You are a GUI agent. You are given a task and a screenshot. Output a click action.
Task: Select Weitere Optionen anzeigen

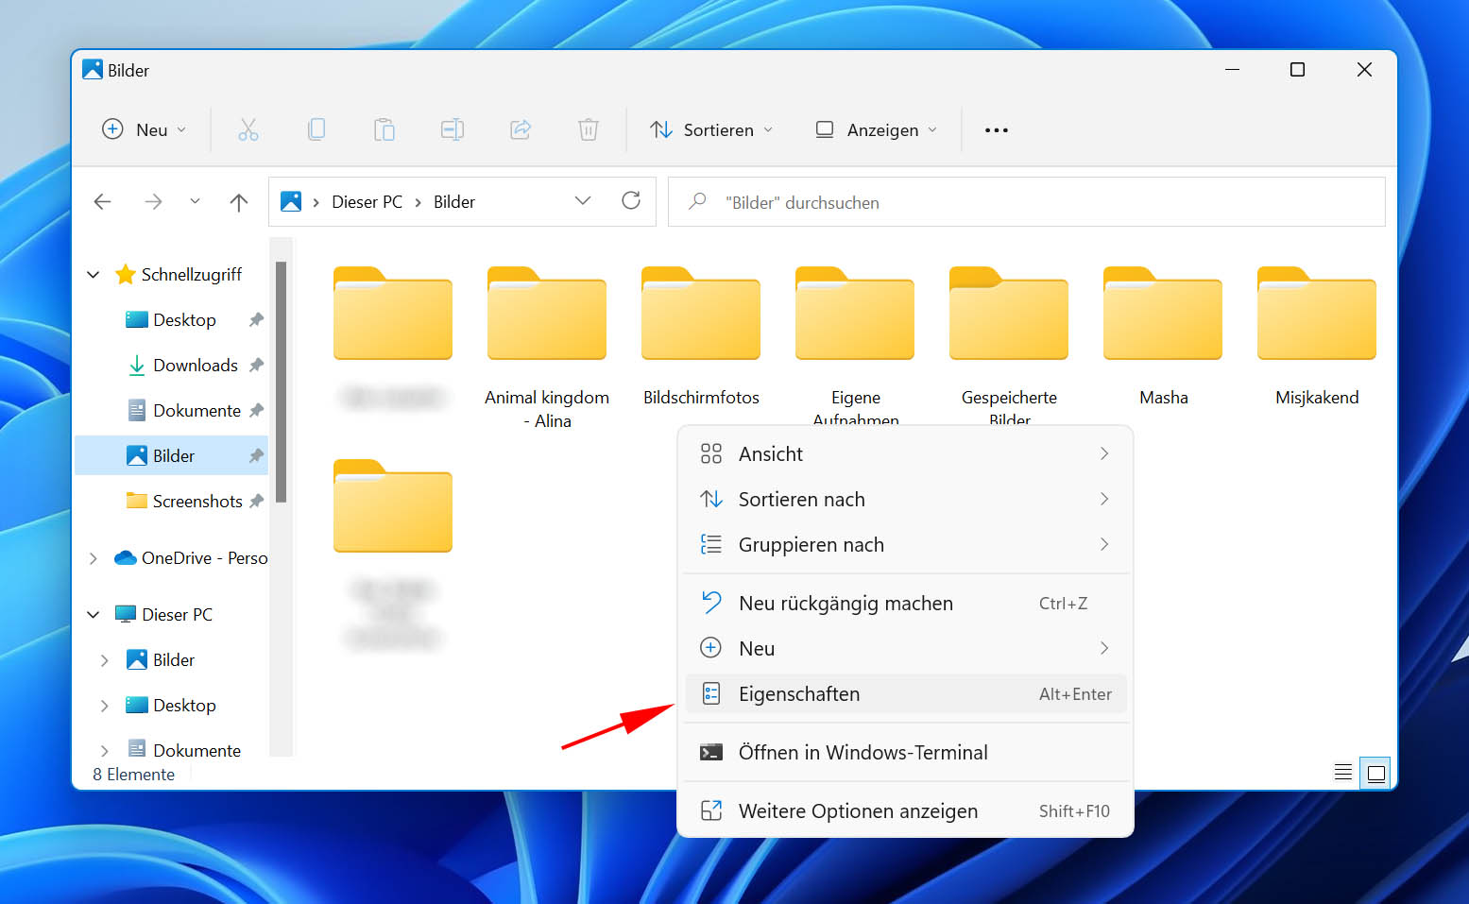[x=905, y=811]
